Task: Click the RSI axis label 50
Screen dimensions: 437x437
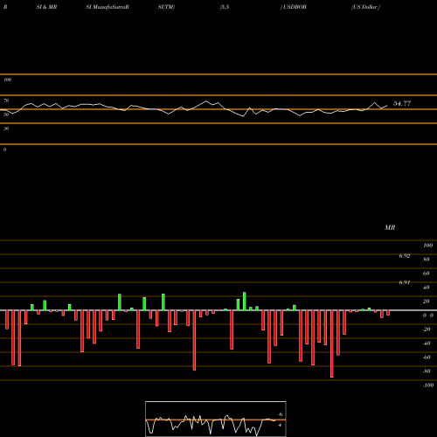Action: 6,114
